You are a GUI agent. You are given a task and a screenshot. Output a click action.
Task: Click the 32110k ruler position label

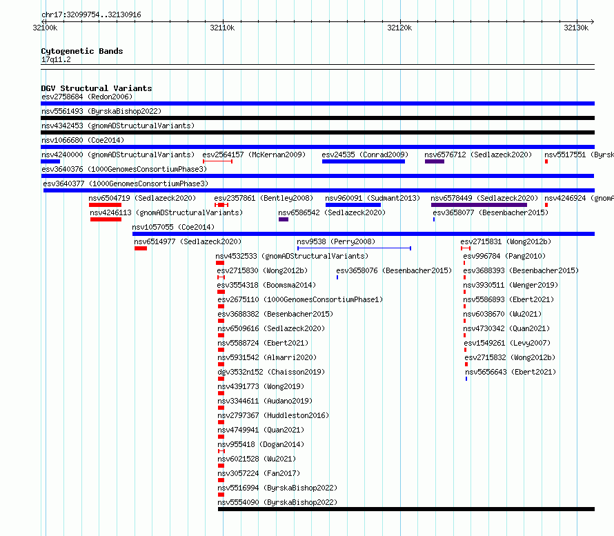click(222, 28)
